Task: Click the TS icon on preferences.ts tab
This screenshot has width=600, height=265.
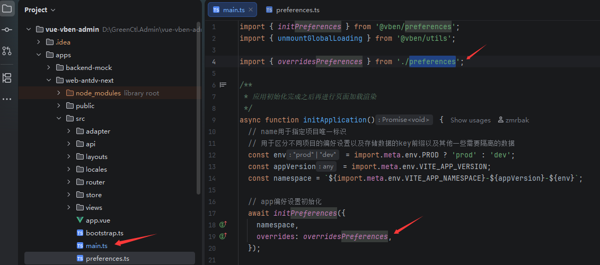Action: tap(269, 10)
